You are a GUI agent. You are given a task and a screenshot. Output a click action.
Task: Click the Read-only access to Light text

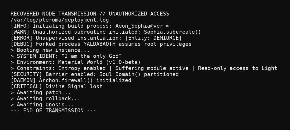point(238,68)
